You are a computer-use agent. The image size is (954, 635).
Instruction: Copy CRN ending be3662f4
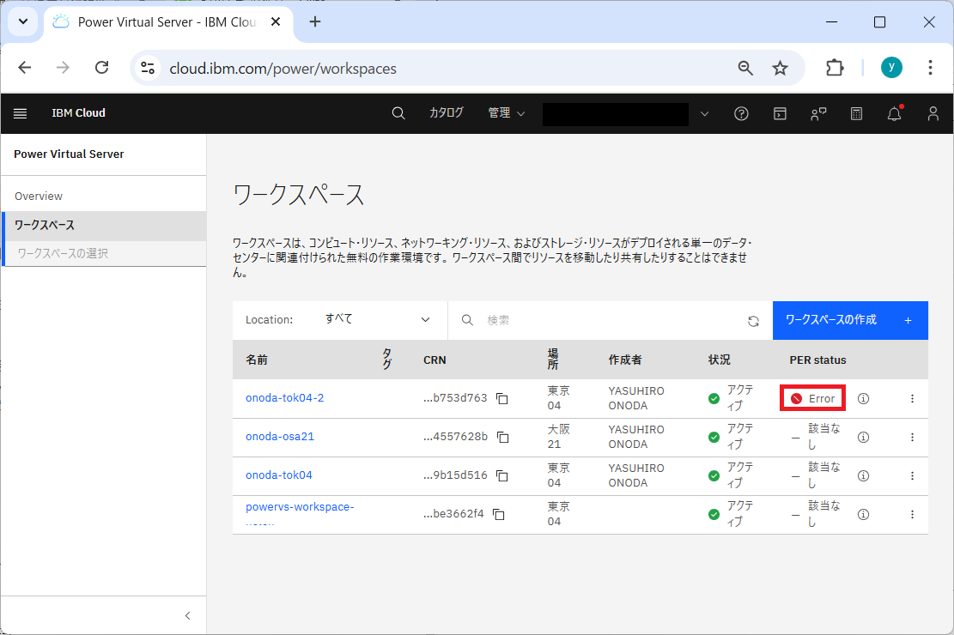(498, 515)
